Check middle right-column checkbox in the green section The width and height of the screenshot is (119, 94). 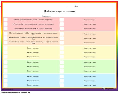coord(62,66)
